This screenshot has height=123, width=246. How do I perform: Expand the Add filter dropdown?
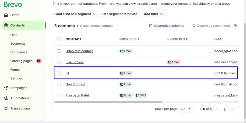[x=153, y=14]
